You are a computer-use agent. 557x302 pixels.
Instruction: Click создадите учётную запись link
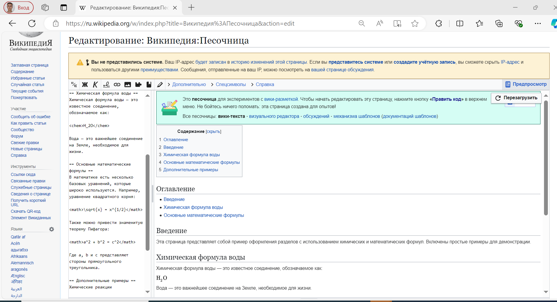click(x=424, y=62)
